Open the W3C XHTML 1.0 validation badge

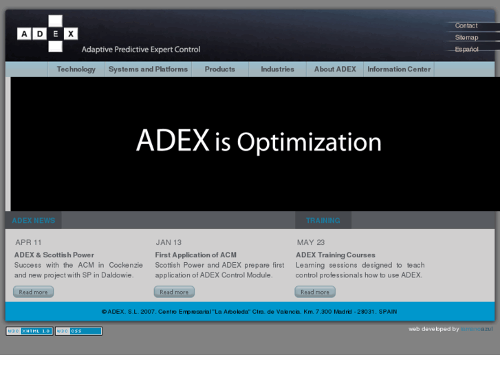[30, 331]
